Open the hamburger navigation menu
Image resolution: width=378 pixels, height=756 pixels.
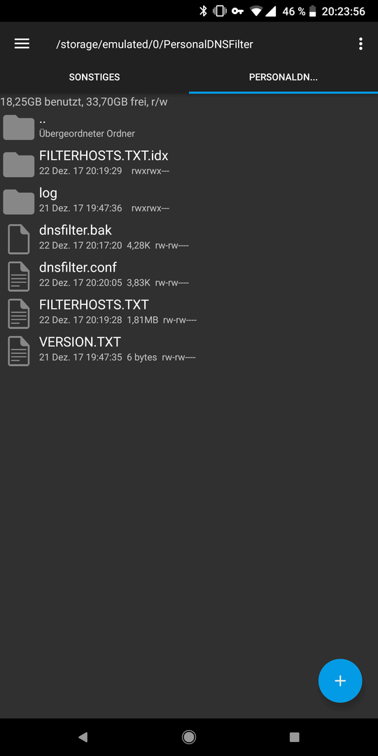tap(22, 44)
